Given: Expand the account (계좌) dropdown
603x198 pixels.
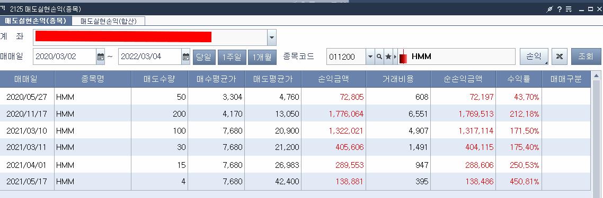Looking at the screenshot, I should pos(271,37).
